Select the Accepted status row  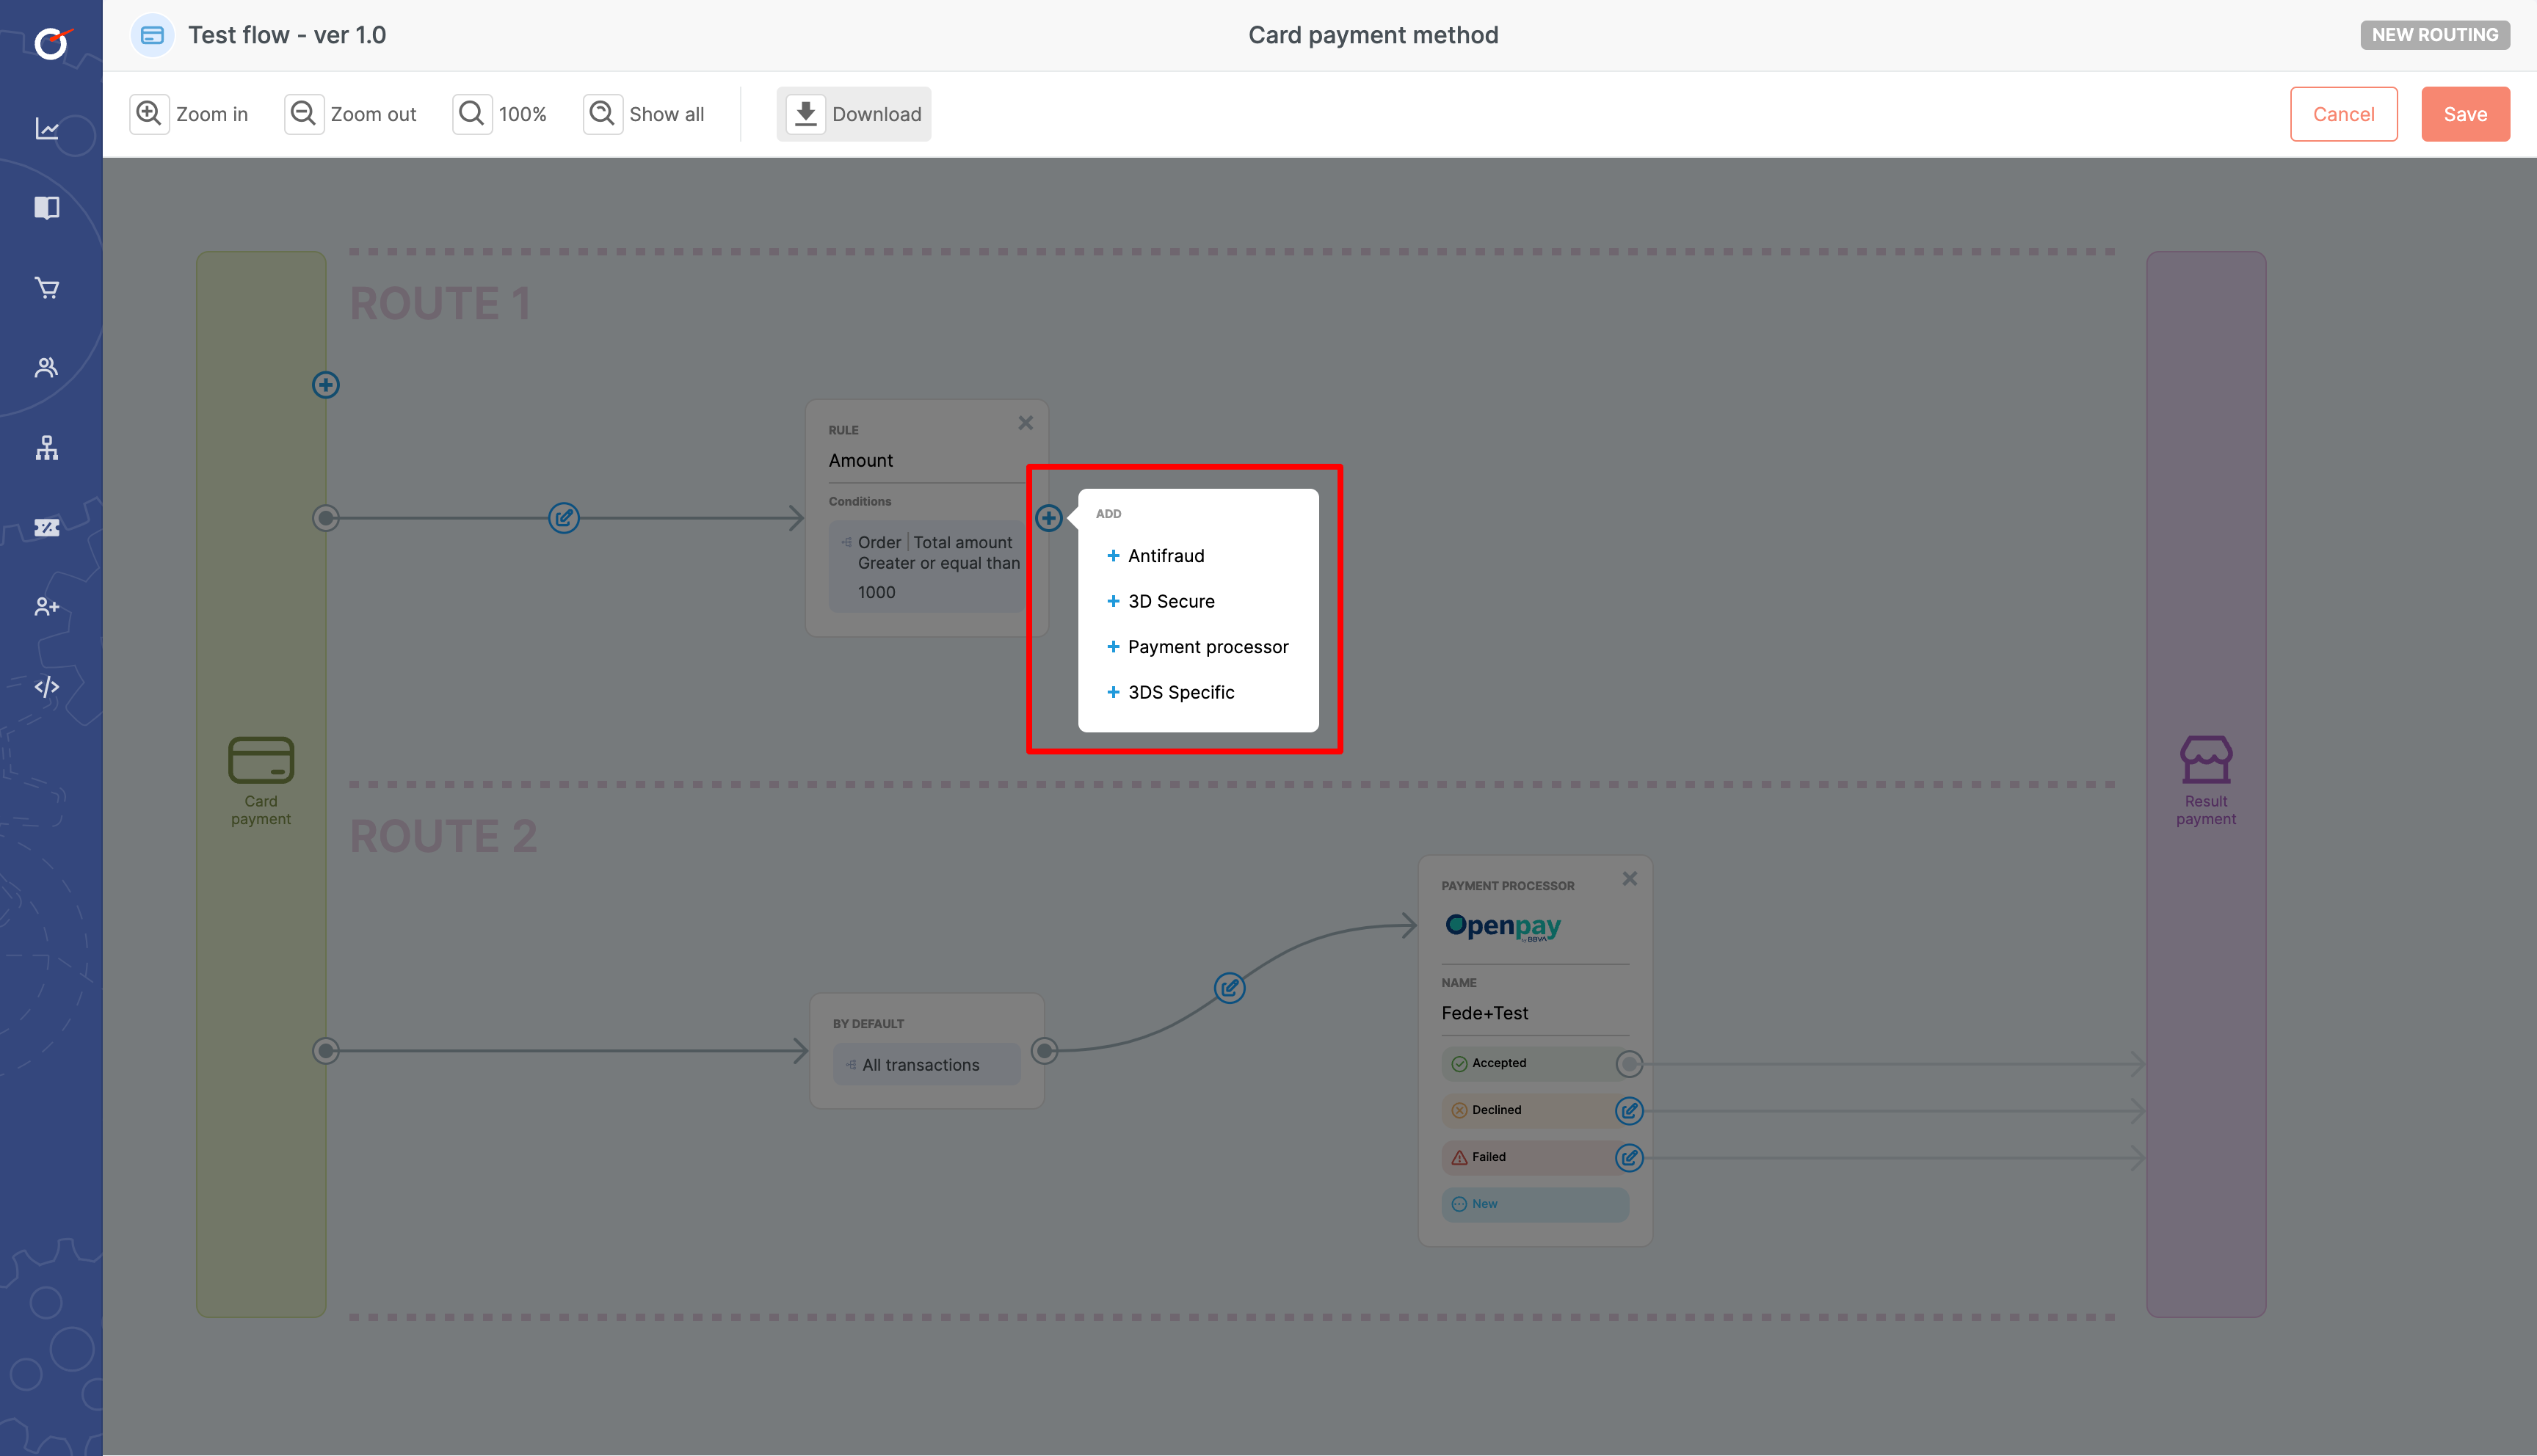tap(1535, 1064)
